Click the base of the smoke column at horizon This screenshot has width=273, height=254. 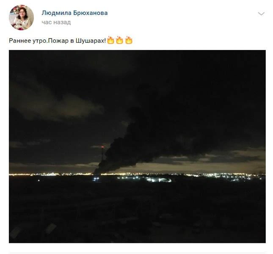(98, 170)
